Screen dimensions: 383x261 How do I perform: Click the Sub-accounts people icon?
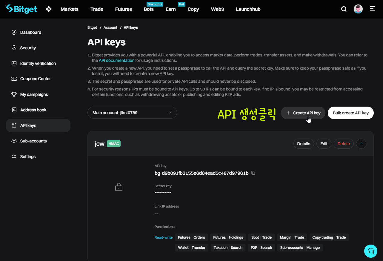(x=14, y=141)
